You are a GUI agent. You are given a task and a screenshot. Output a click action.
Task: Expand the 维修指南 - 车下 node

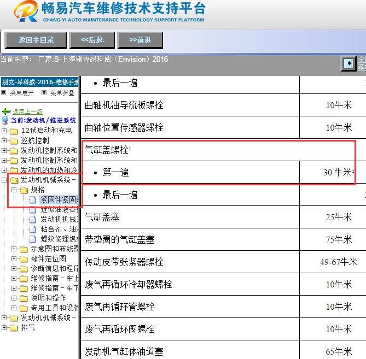pos(14,289)
